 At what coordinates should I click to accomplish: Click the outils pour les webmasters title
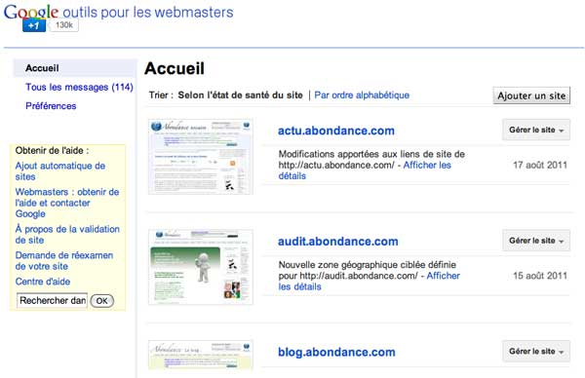148,13
